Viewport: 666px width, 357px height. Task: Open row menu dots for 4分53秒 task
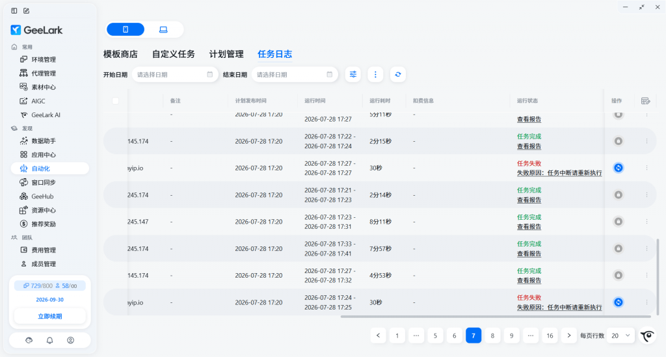pos(647,275)
